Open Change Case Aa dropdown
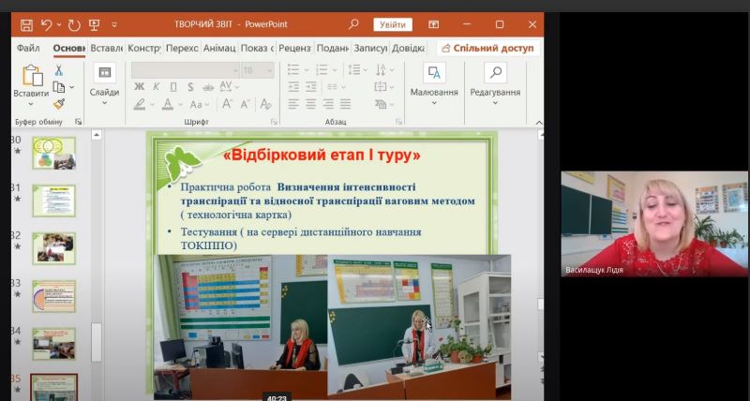750x401 pixels. pos(200,104)
